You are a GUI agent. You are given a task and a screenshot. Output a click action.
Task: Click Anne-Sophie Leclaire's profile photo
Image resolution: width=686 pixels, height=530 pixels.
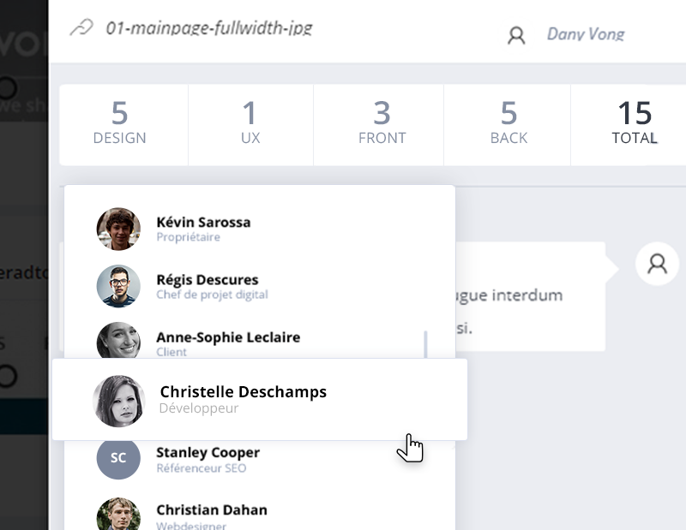(x=118, y=340)
